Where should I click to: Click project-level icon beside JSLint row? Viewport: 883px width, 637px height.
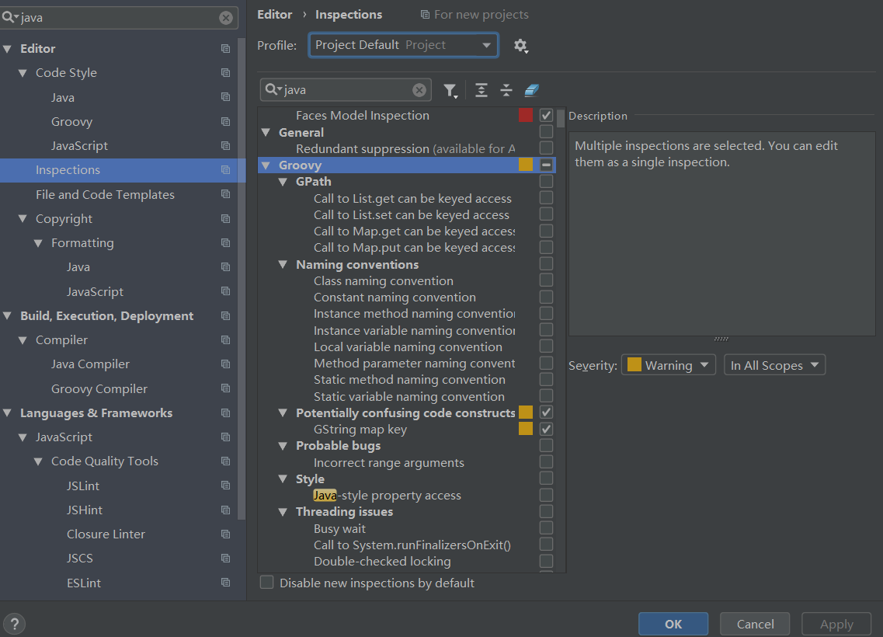pos(226,486)
